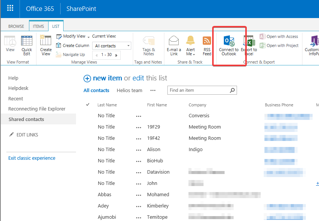Screen dimensions: 319x221
Task: Select the Helios team view
Action: point(129,90)
